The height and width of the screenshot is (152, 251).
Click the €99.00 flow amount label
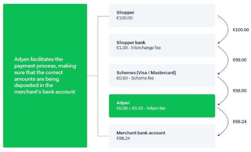point(240,60)
